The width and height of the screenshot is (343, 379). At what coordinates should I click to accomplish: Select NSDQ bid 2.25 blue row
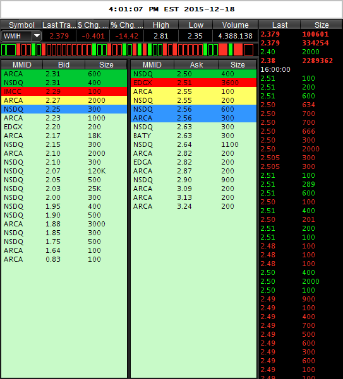64,109
